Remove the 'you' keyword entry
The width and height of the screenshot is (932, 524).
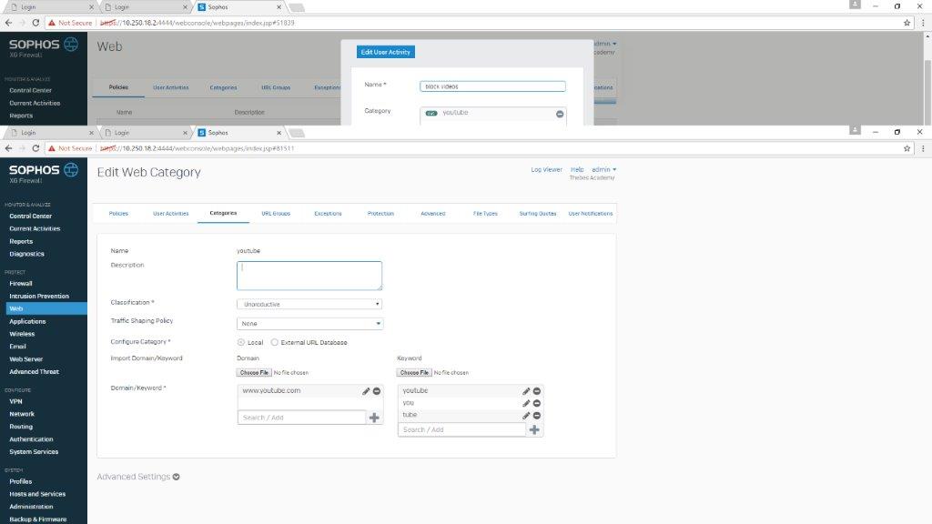[x=537, y=403]
